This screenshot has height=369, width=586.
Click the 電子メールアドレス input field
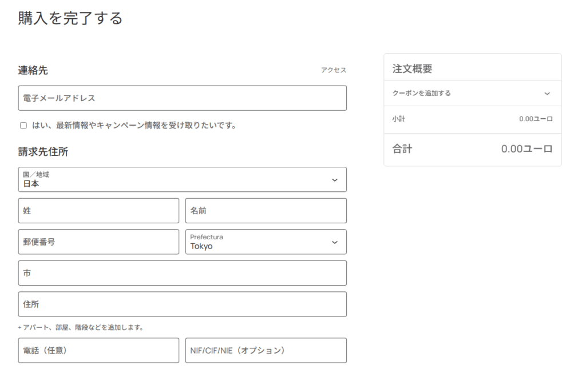pyautogui.click(x=183, y=98)
